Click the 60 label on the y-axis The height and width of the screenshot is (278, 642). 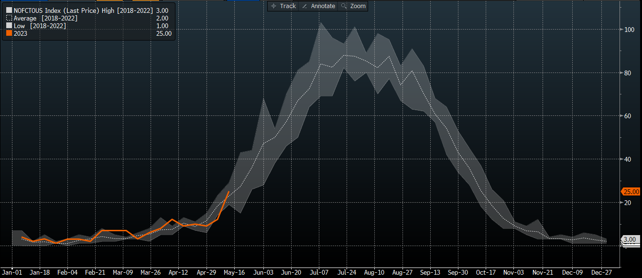click(x=628, y=116)
